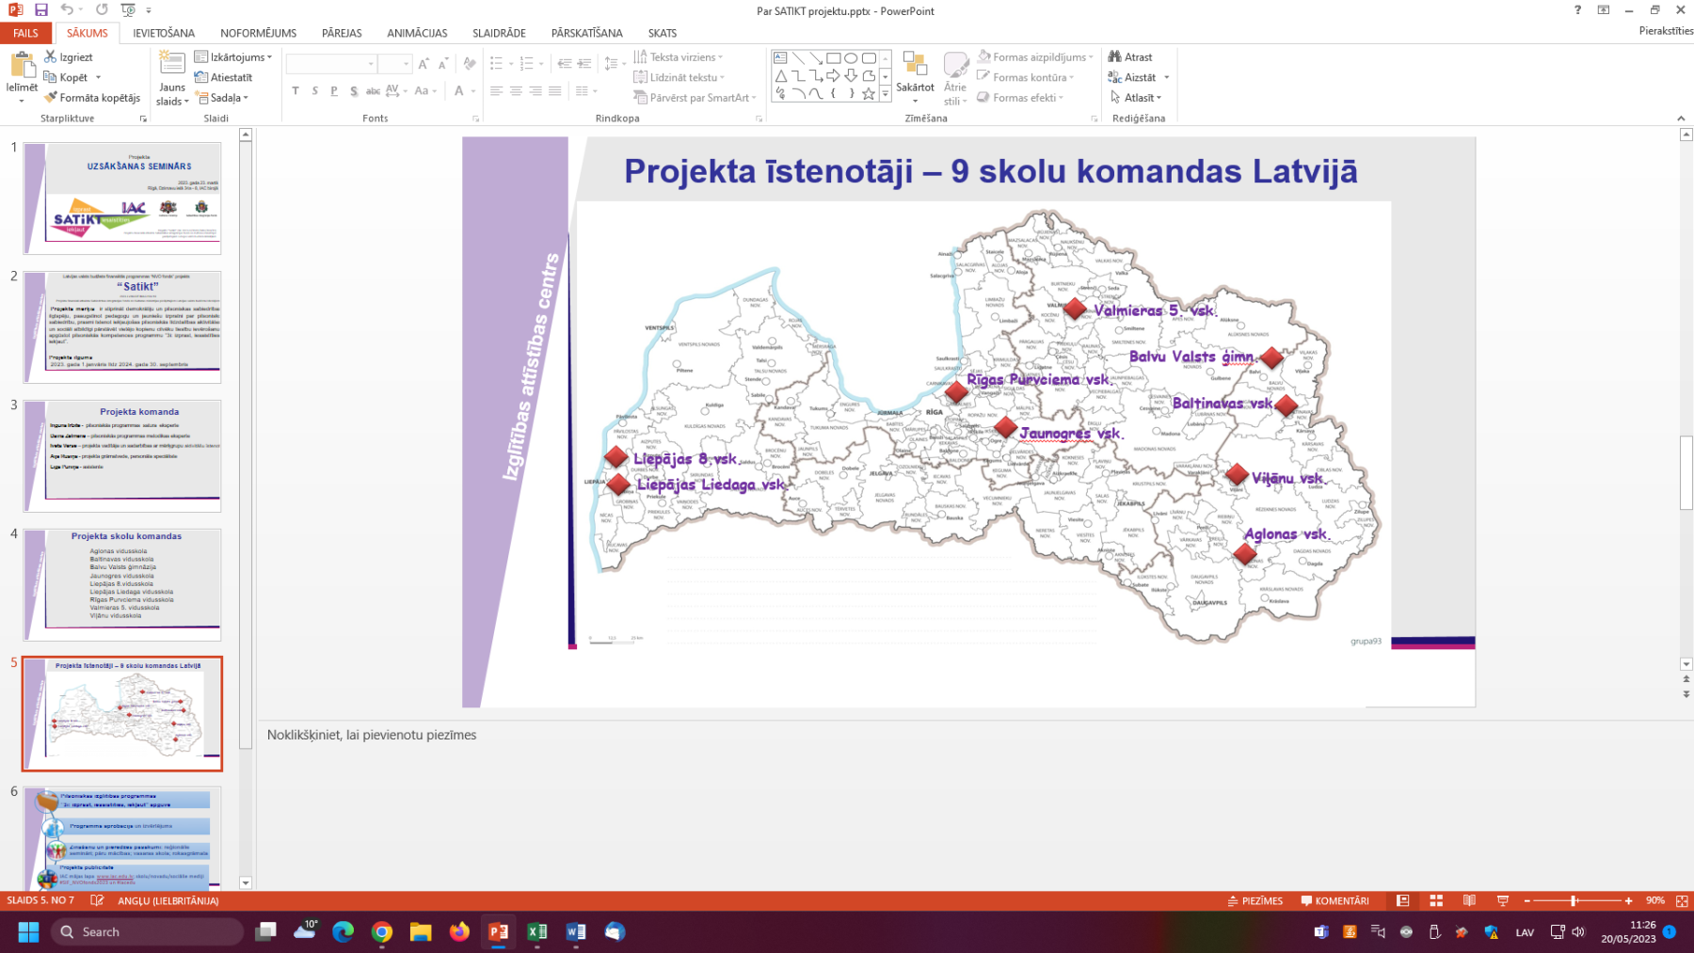Click the Izgriezt (cut) scissors icon

click(x=51, y=57)
